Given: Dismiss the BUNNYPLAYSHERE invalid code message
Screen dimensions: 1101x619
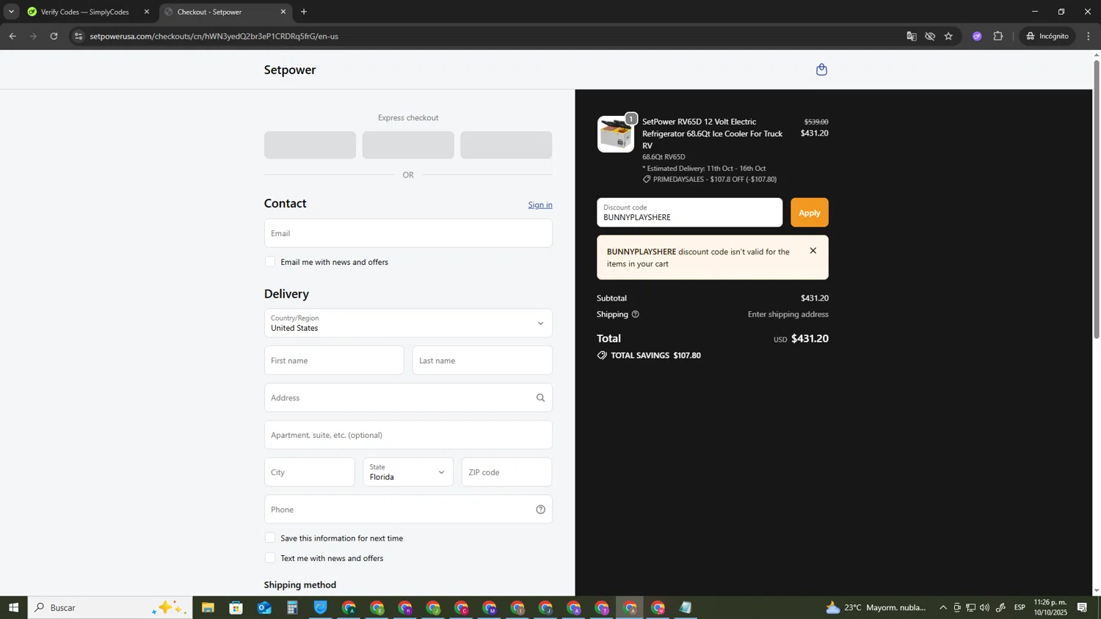Looking at the screenshot, I should 813,251.
